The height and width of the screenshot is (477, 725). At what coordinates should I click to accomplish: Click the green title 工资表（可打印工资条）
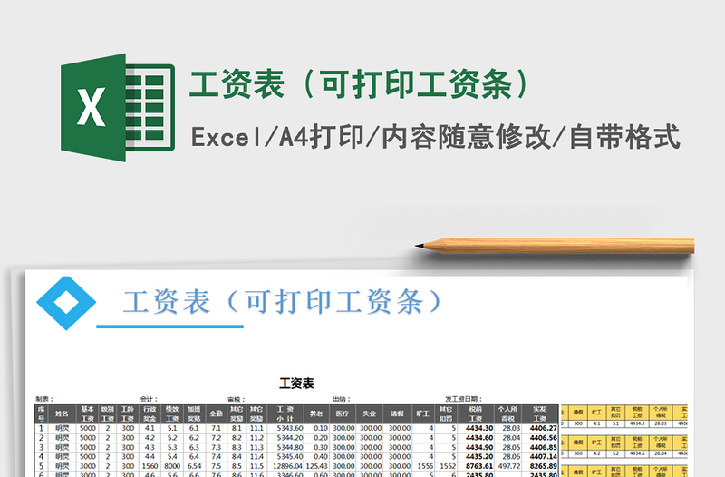click(x=359, y=84)
